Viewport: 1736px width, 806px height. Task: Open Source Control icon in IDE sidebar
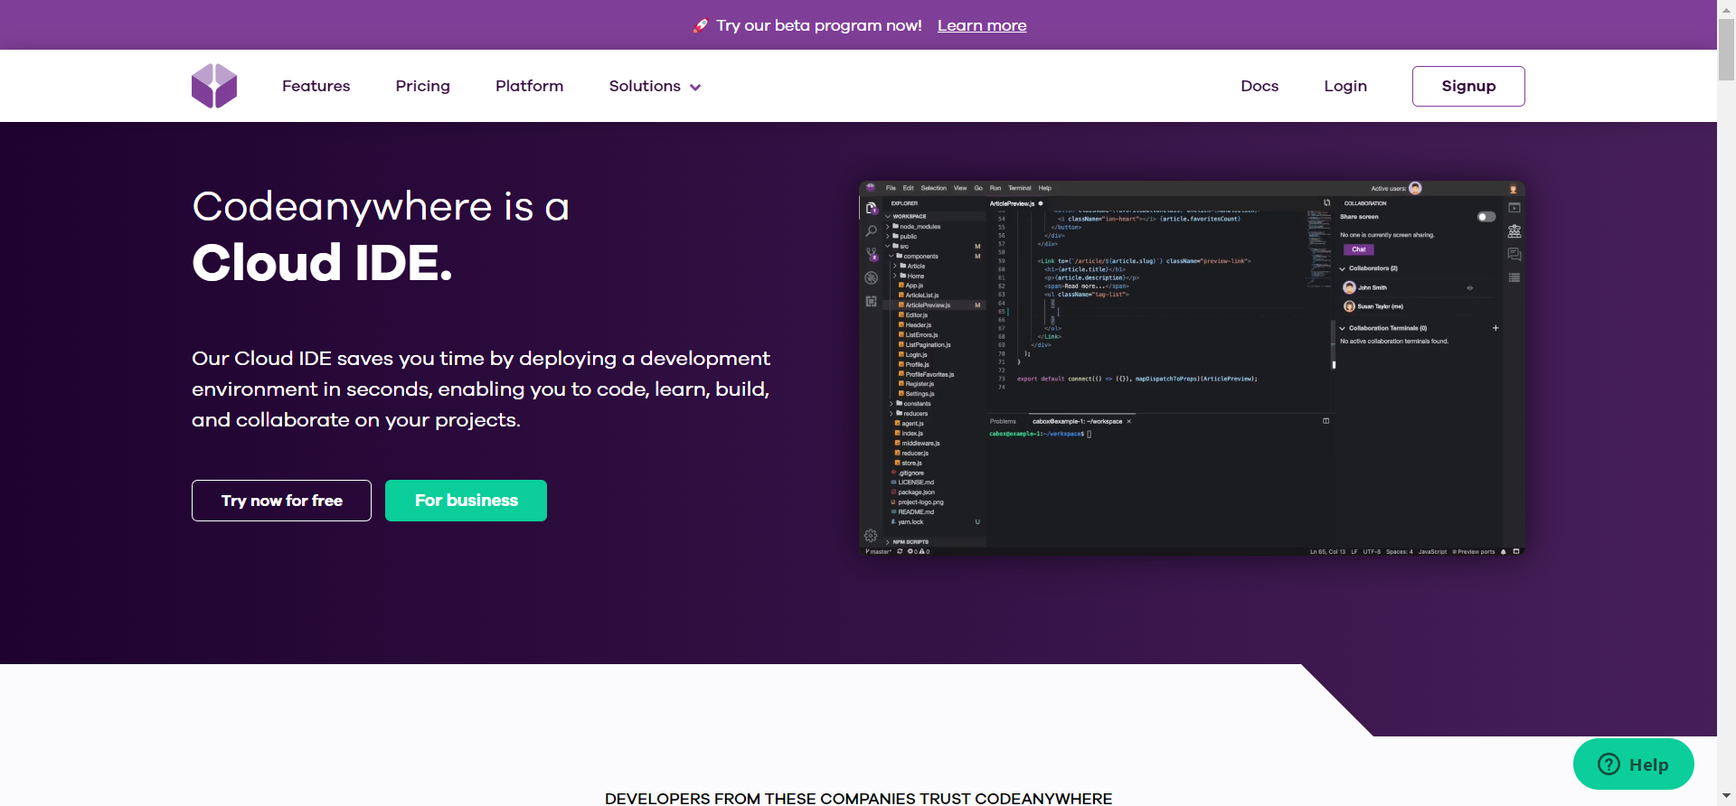tap(872, 255)
